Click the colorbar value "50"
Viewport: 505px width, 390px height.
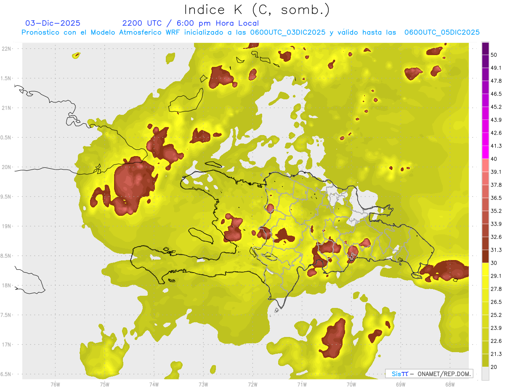[x=494, y=55]
